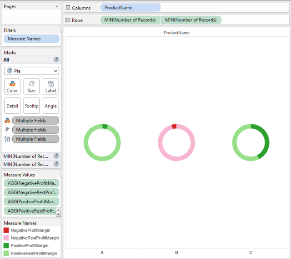
Task: Select the Multiple Fields pill on Angle
Action: pyautogui.click(x=35, y=130)
